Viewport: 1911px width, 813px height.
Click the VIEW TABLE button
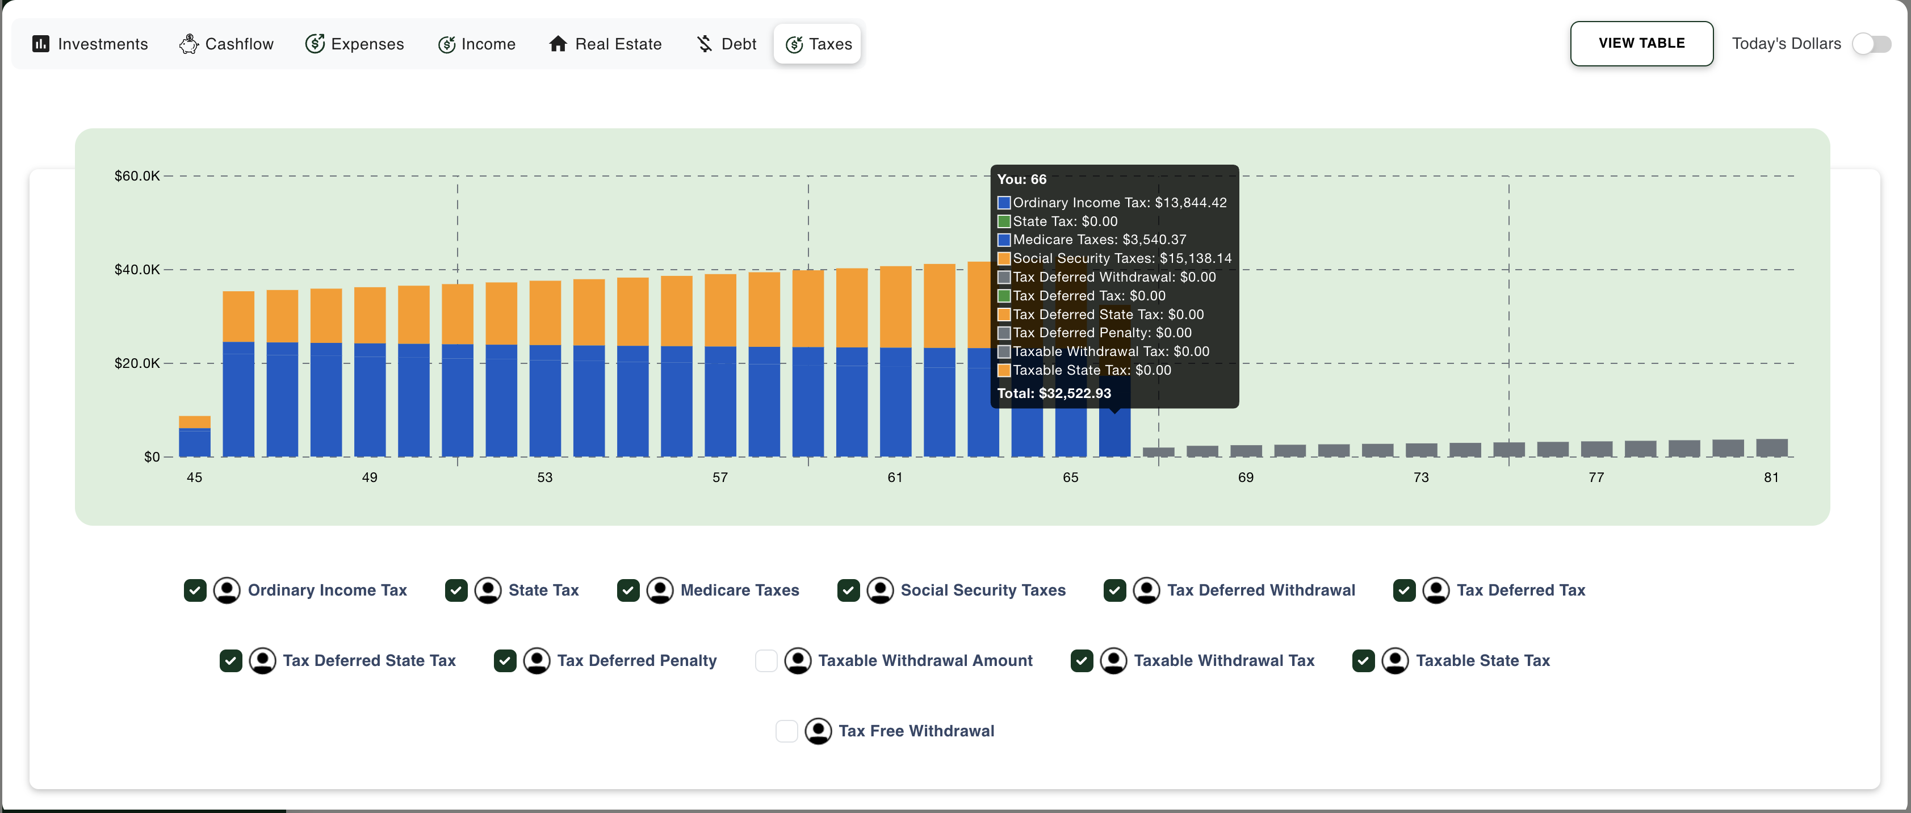coord(1641,44)
